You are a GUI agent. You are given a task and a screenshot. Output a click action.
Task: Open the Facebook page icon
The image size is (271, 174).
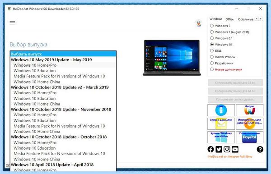pos(210,149)
